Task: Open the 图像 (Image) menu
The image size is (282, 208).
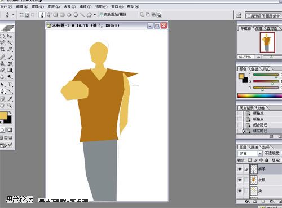Action: [x=38, y=7]
